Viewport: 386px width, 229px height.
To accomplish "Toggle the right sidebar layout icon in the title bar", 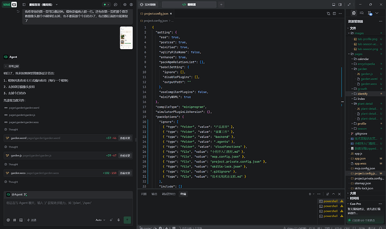I will click(340, 4).
